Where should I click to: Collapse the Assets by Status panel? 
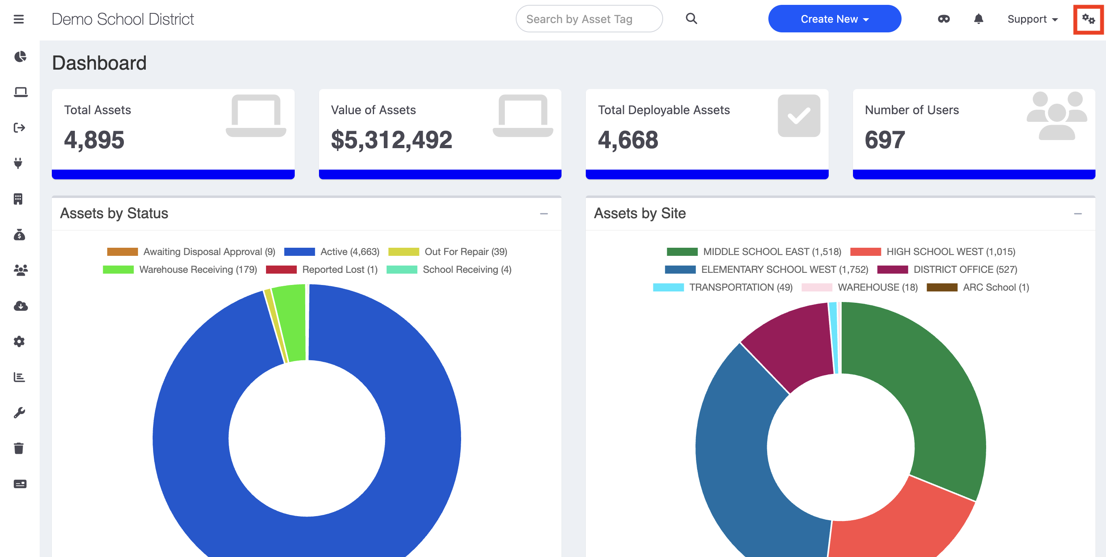pyautogui.click(x=544, y=213)
